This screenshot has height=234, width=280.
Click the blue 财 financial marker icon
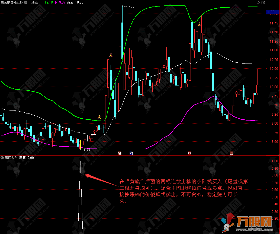pyautogui.click(x=131, y=153)
